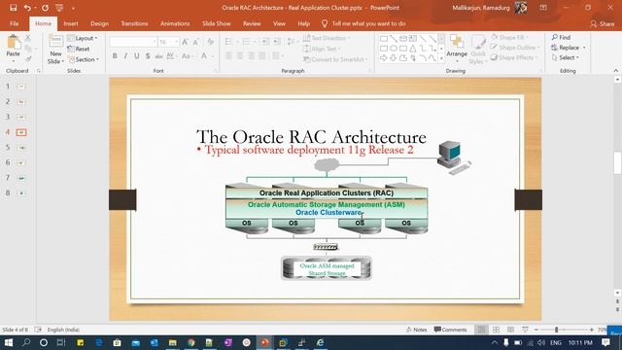The width and height of the screenshot is (622, 350).
Task: Undo the last action
Action: (27, 8)
